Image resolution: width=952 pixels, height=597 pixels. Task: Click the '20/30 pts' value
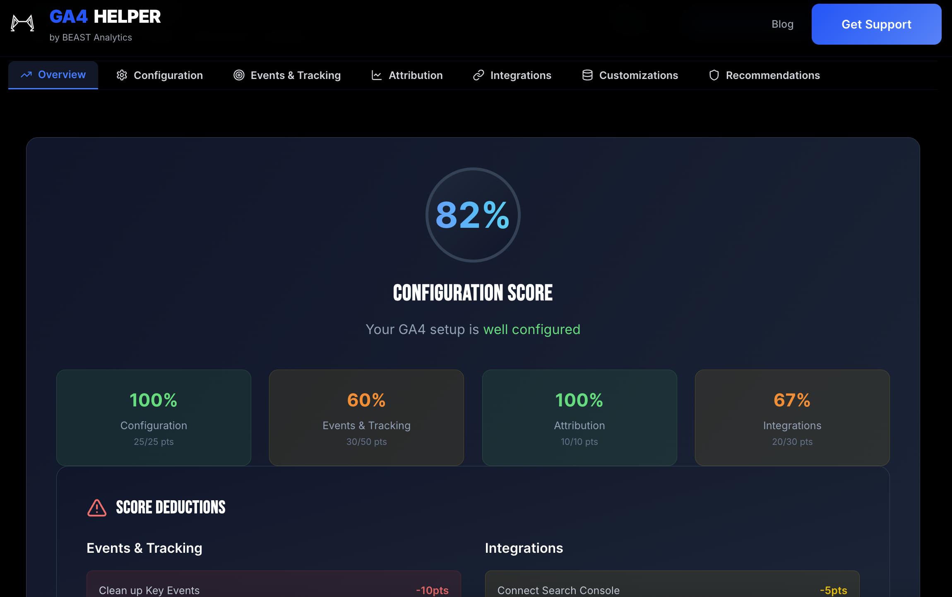792,442
